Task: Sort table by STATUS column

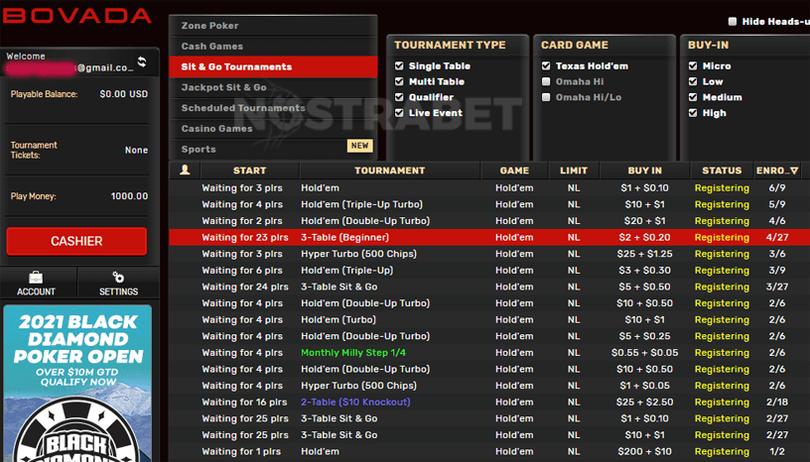Action: (x=722, y=171)
